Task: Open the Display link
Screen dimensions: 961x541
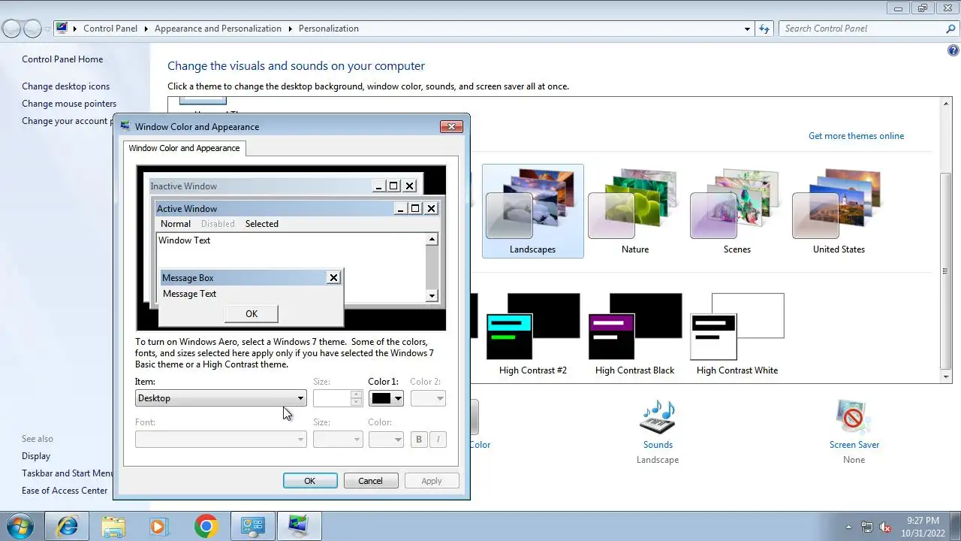Action: [36, 456]
